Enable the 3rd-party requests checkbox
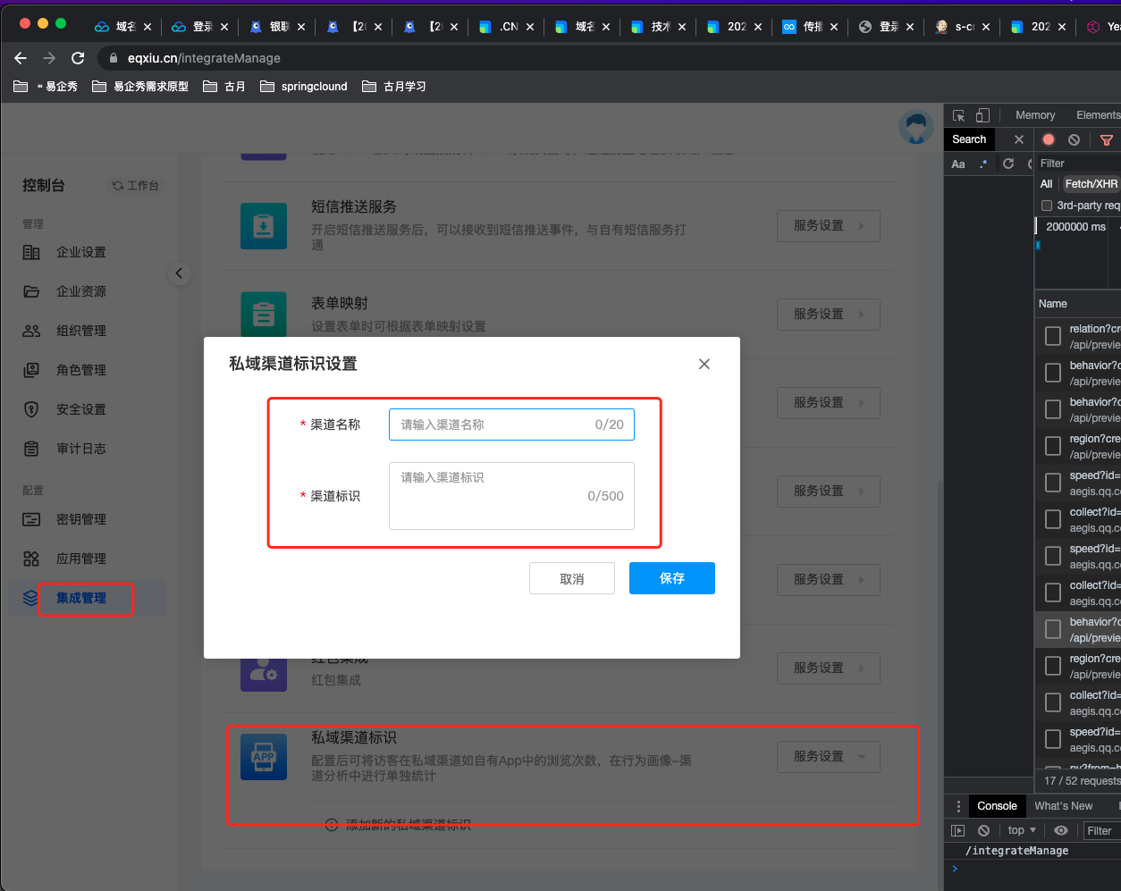 (1047, 206)
